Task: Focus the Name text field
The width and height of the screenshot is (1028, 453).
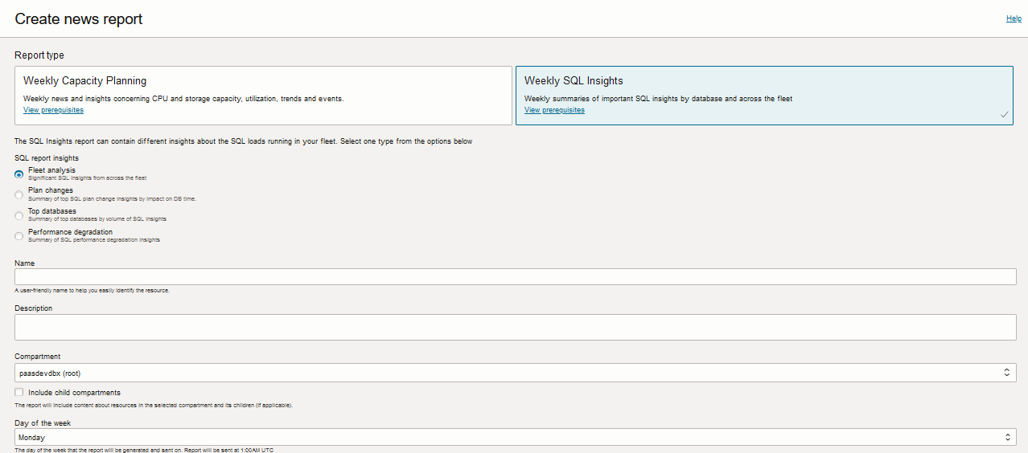Action: pyautogui.click(x=515, y=277)
